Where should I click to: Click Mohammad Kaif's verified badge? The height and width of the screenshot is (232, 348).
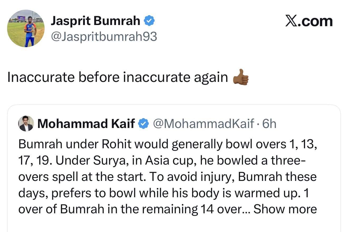143,123
